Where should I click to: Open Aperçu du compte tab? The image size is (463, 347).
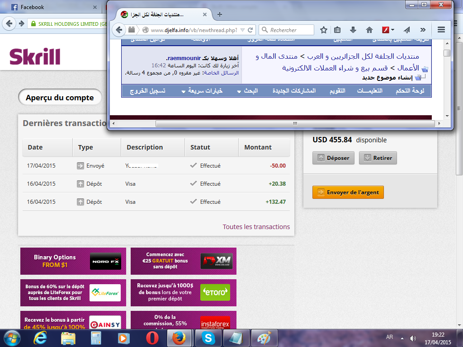[60, 98]
